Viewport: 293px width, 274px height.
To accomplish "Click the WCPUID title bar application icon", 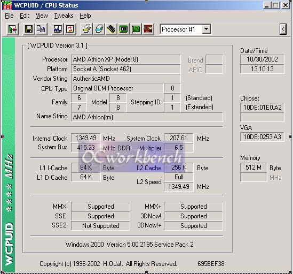I will [7, 5].
